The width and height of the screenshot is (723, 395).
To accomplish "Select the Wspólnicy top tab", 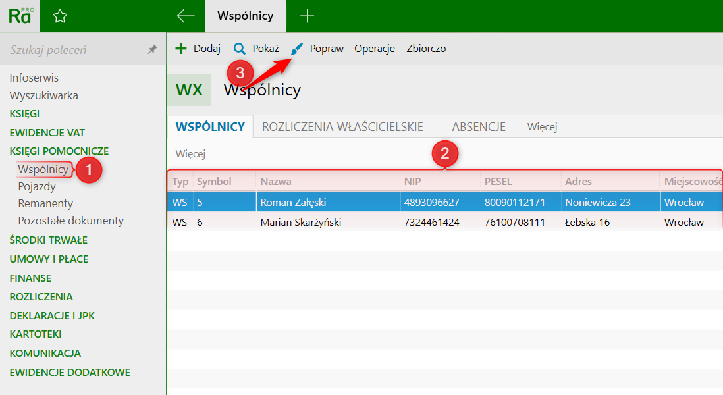I will [246, 16].
